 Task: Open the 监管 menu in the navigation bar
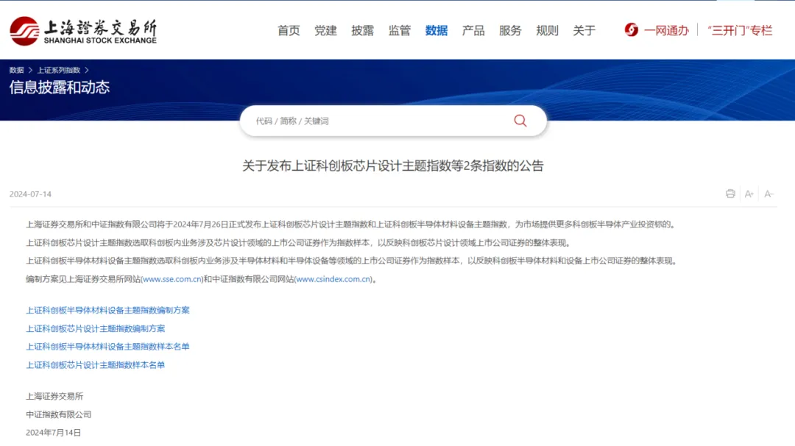tap(399, 30)
